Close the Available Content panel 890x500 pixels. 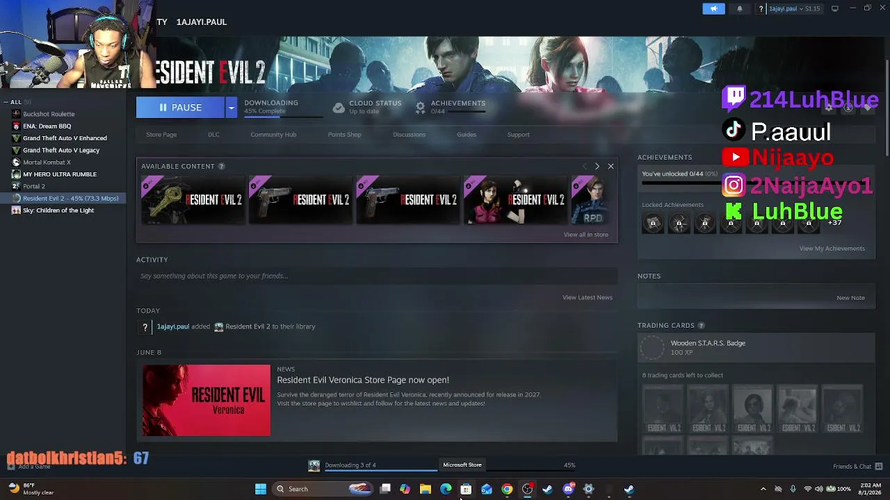tap(610, 167)
